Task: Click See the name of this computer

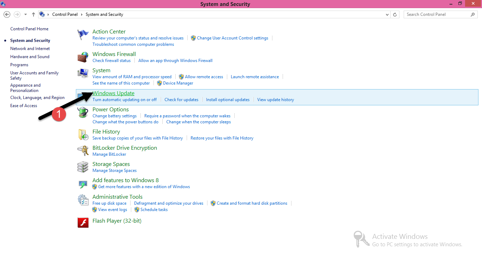Action: (x=121, y=83)
